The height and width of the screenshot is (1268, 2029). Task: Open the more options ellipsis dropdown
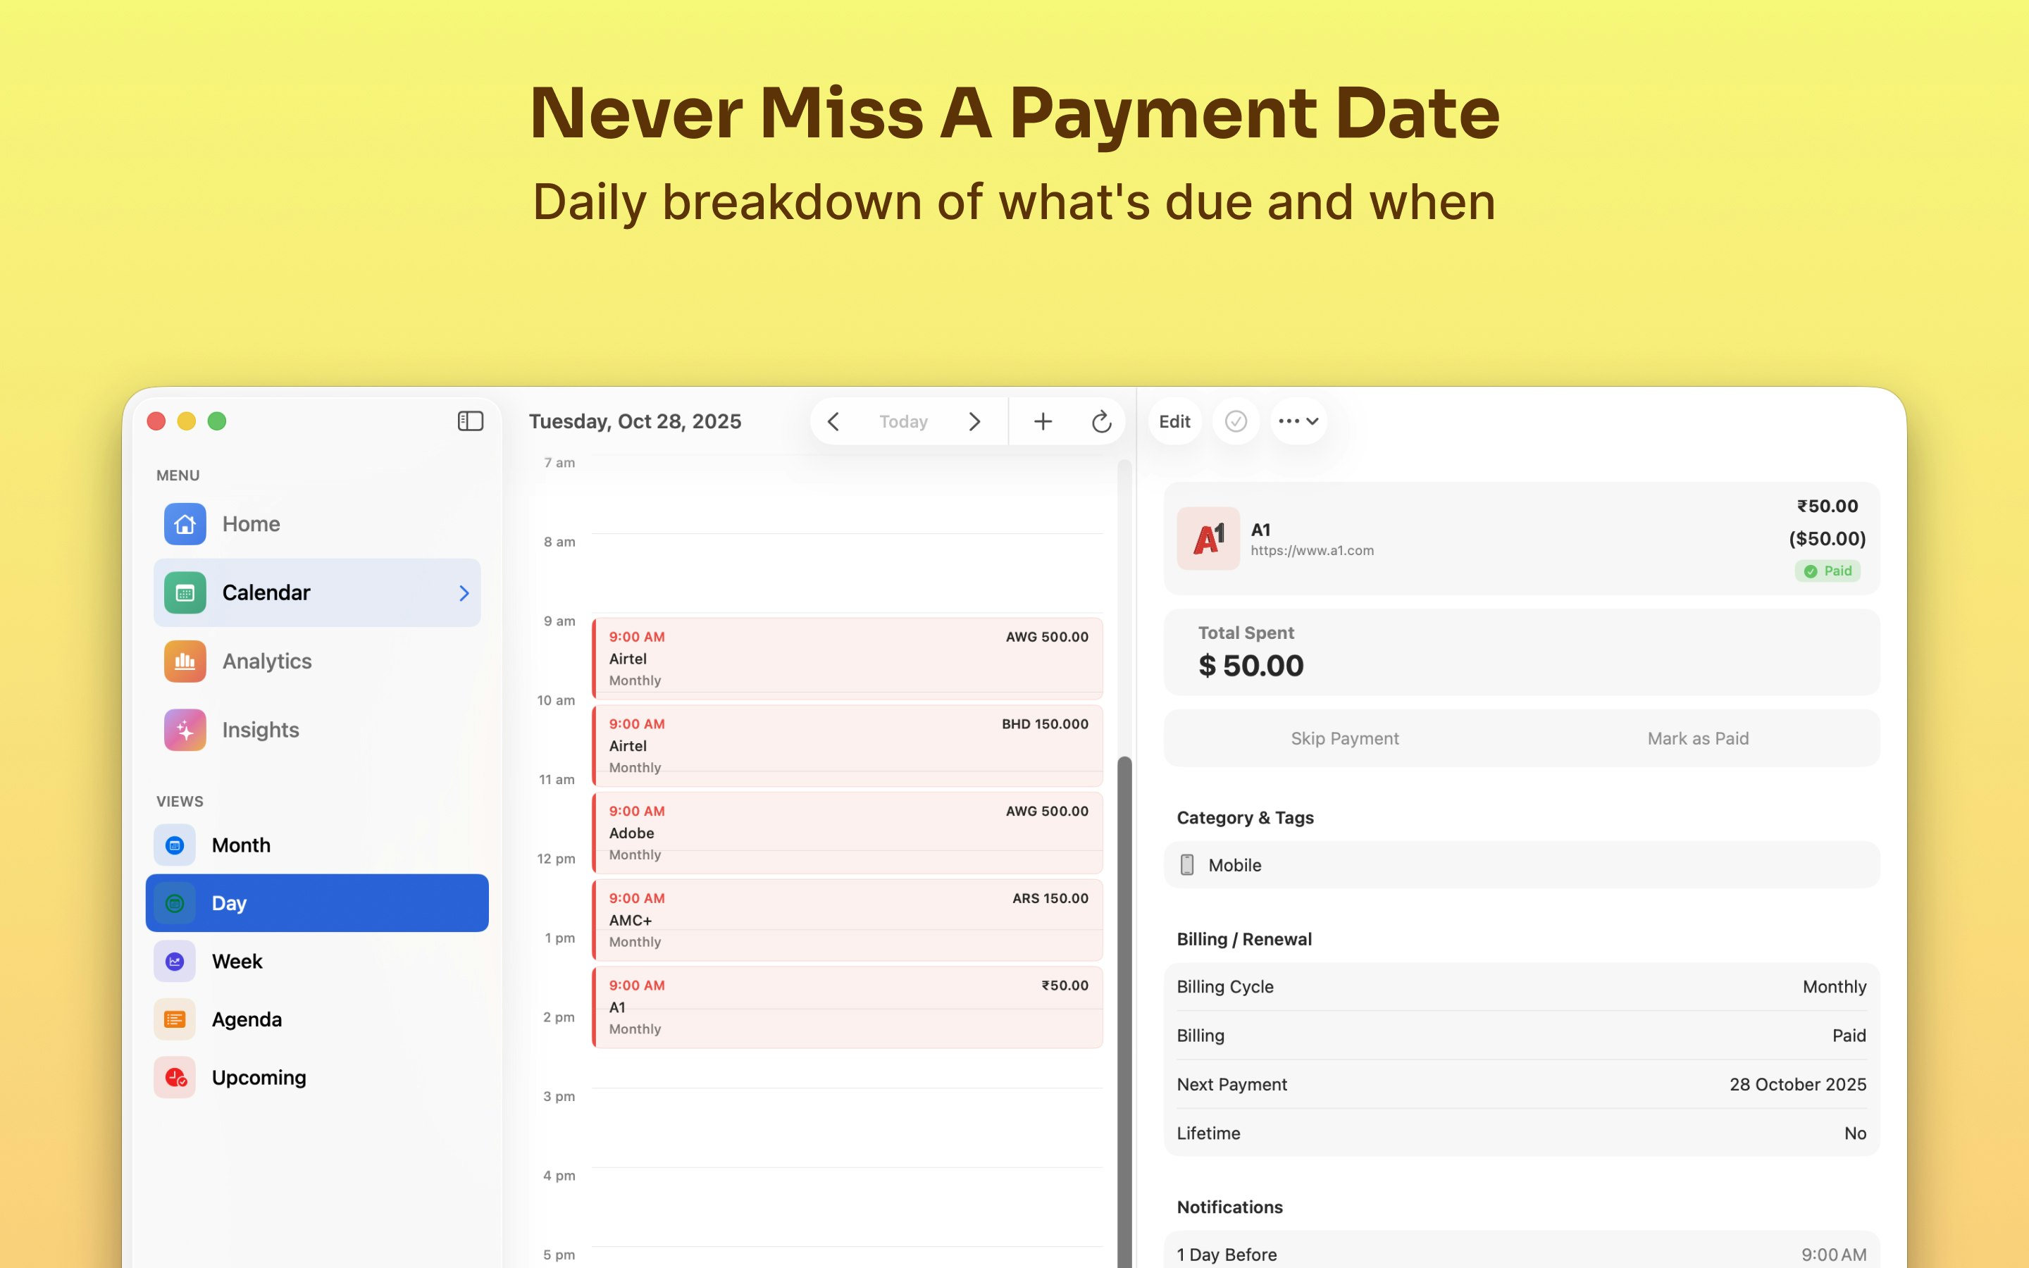pos(1298,421)
